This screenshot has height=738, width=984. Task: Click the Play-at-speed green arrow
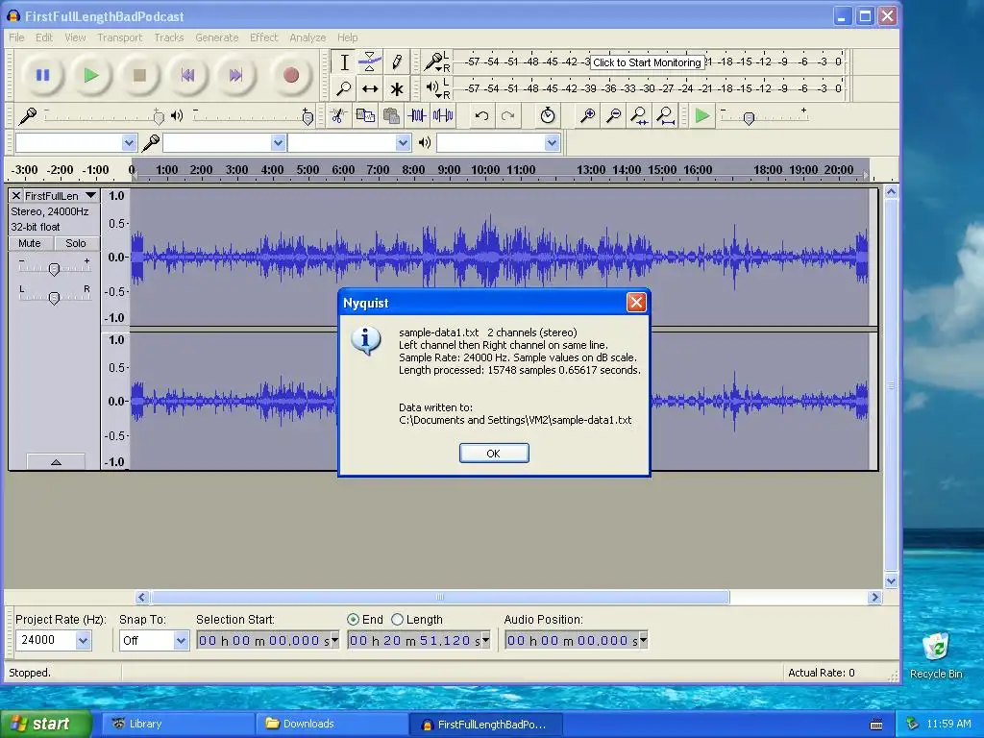[x=702, y=115]
